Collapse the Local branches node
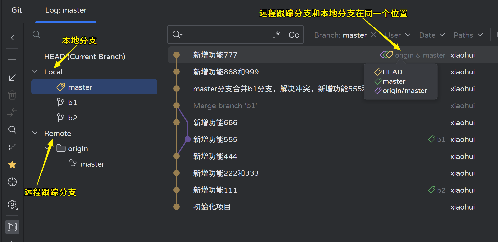The image size is (498, 242). click(x=35, y=72)
